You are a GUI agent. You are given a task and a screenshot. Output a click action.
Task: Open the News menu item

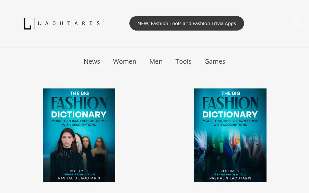pyautogui.click(x=92, y=61)
